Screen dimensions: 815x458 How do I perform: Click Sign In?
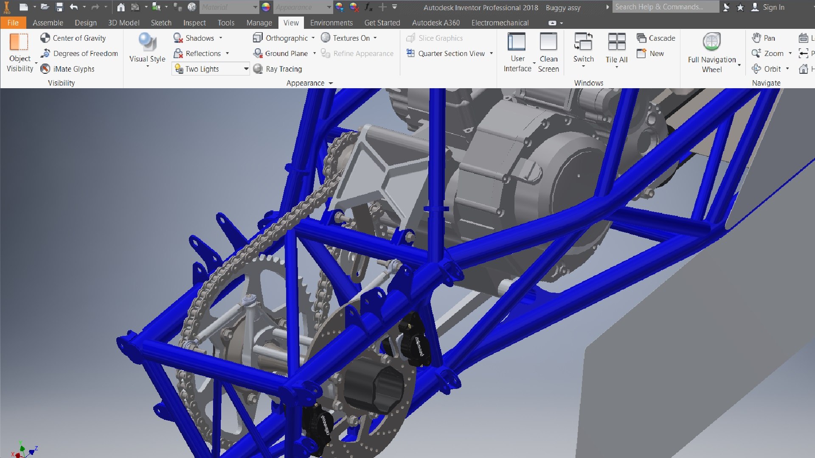tap(768, 7)
